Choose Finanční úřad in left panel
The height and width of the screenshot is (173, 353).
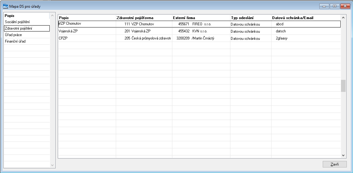point(15,41)
